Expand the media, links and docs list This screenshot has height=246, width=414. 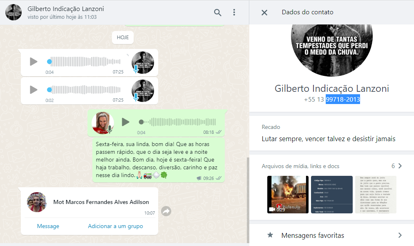pyautogui.click(x=400, y=166)
